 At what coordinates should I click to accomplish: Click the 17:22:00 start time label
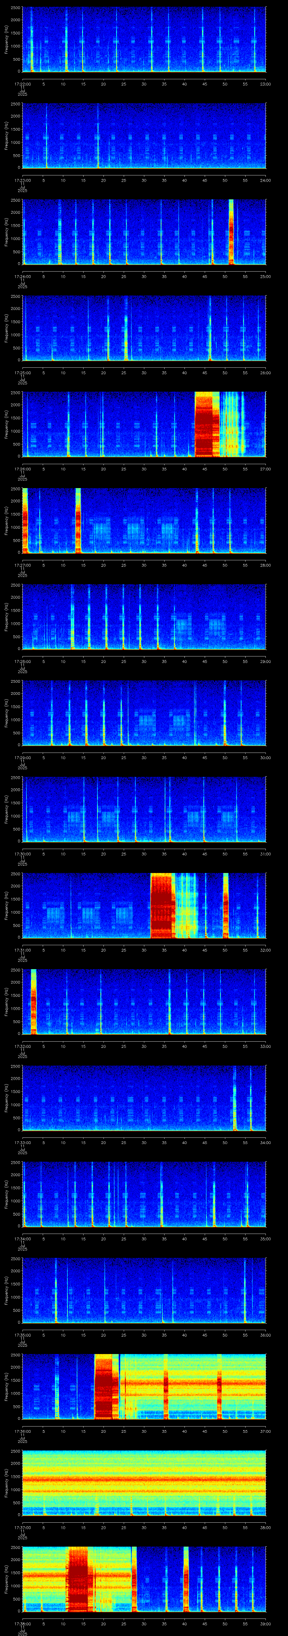[x=22, y=84]
